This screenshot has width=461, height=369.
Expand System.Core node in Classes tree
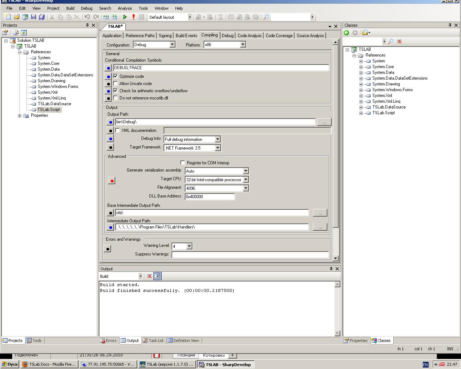(361, 67)
